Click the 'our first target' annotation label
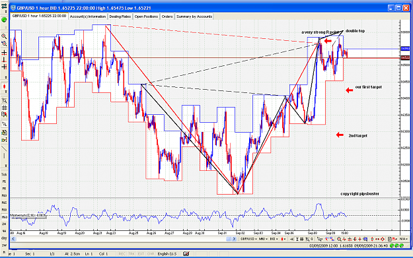This screenshot has width=413, height=258. point(368,87)
